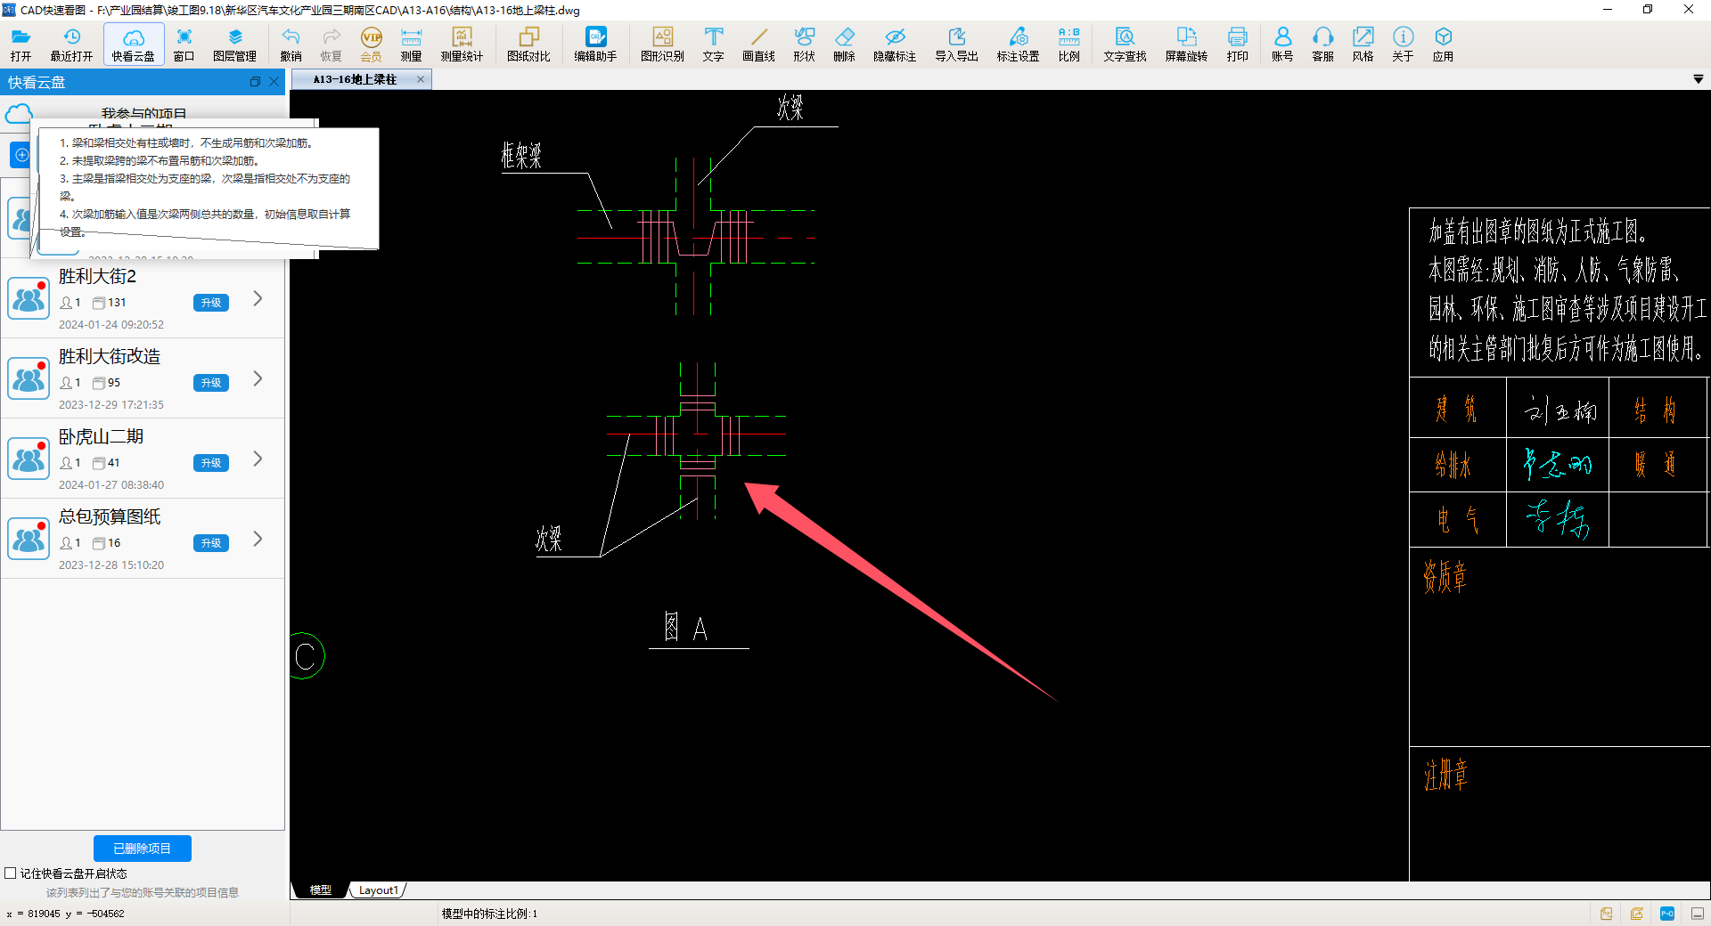Open the 编辑助手 edit assistant
The image size is (1711, 926).
[595, 45]
